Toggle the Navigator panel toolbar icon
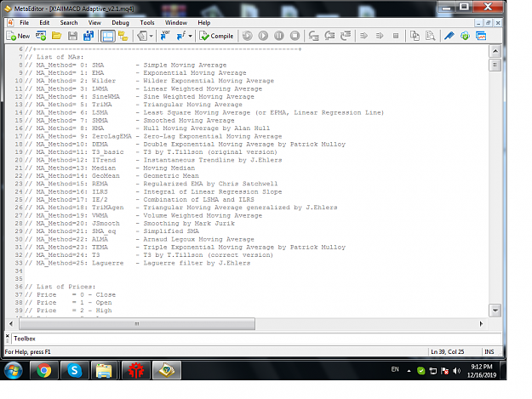 (123, 36)
